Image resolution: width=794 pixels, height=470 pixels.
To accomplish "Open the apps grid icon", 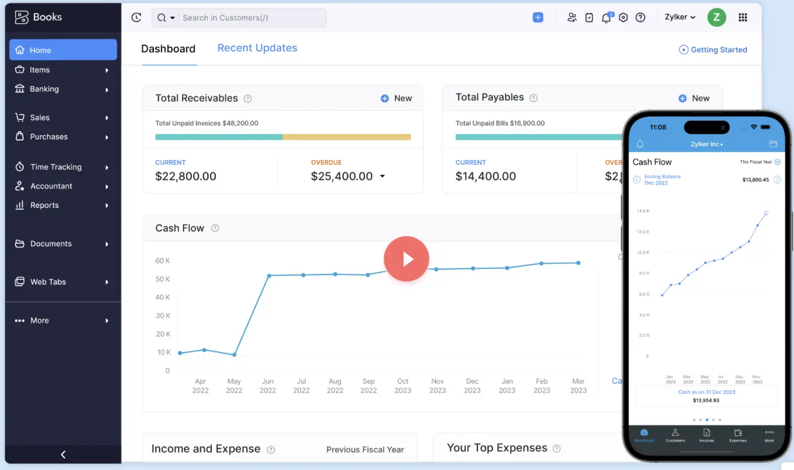I will 743,17.
